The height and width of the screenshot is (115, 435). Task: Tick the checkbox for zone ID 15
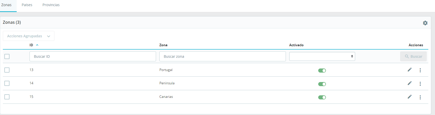pos(7,97)
